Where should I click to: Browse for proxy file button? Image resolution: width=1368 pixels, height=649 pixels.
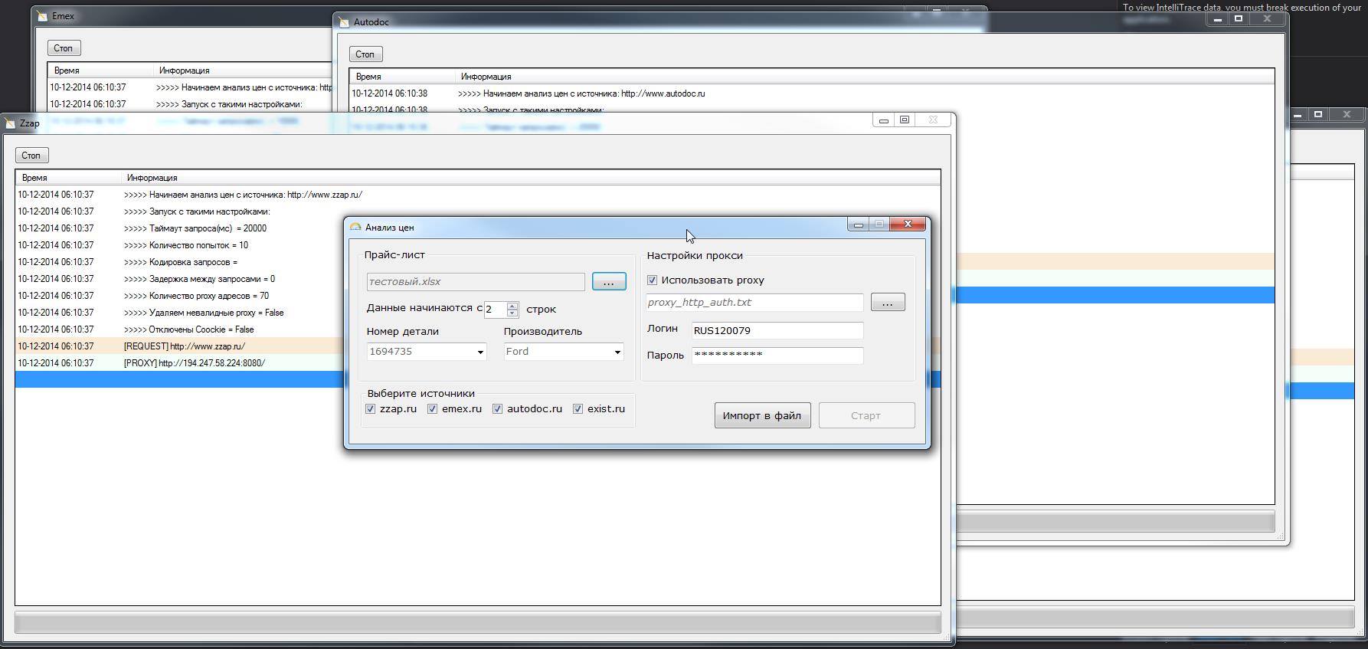point(888,303)
